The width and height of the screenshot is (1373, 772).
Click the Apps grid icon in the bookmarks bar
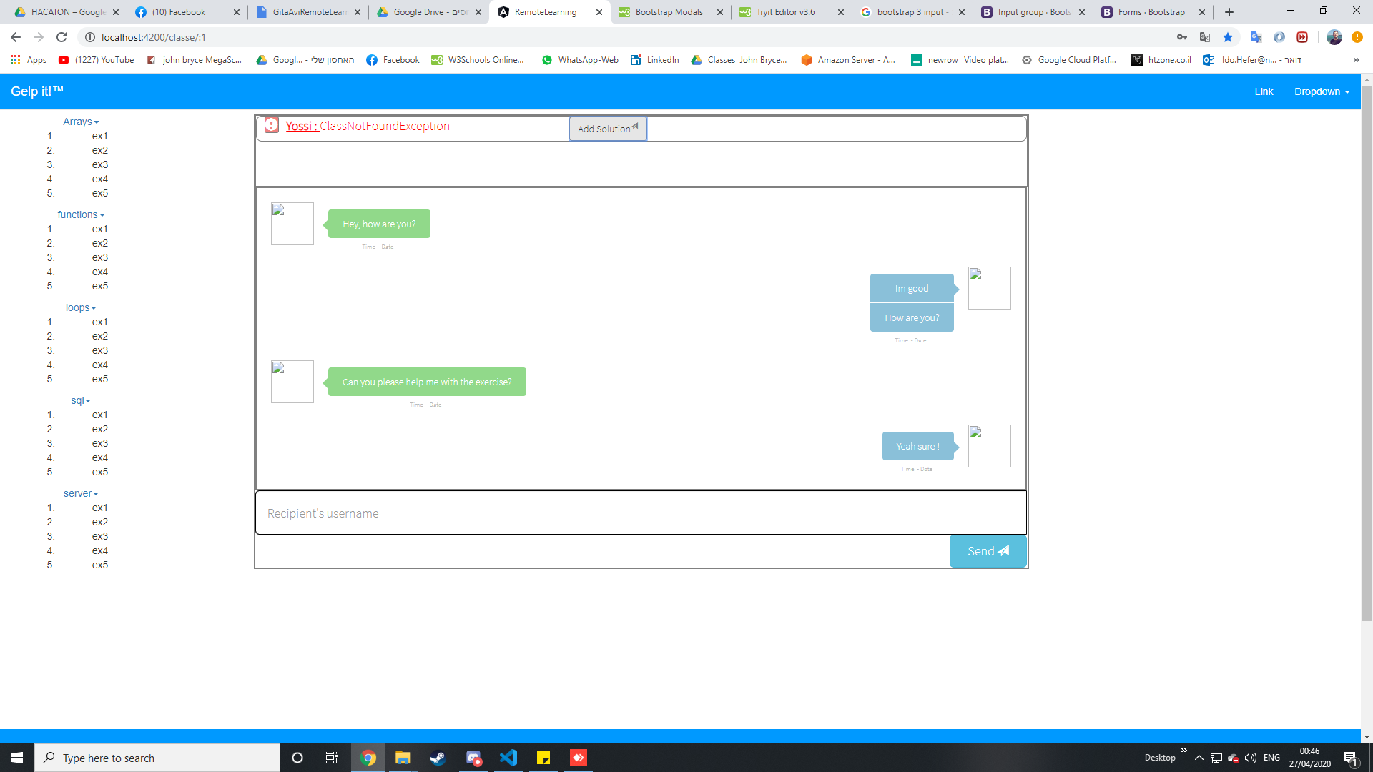(x=15, y=60)
